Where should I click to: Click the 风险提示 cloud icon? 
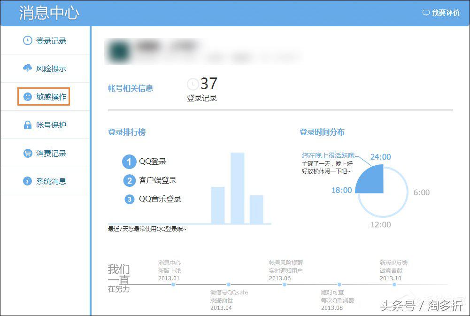27,69
